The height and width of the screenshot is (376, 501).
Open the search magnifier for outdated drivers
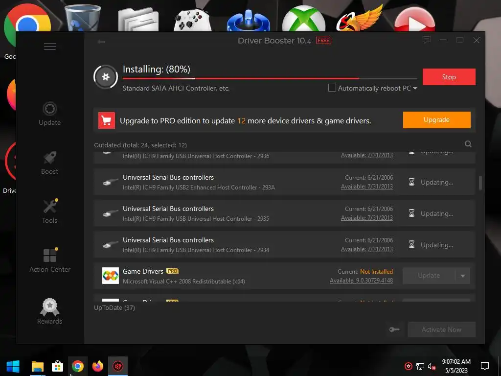pyautogui.click(x=468, y=144)
